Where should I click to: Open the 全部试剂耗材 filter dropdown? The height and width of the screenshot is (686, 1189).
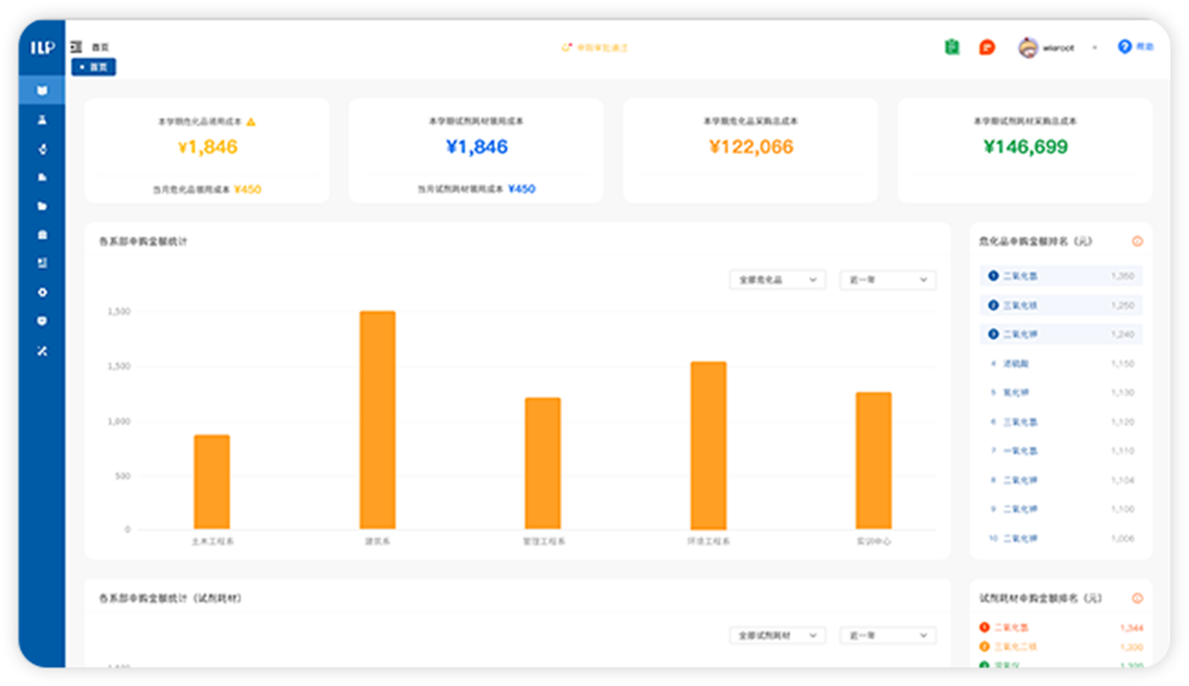(x=777, y=635)
